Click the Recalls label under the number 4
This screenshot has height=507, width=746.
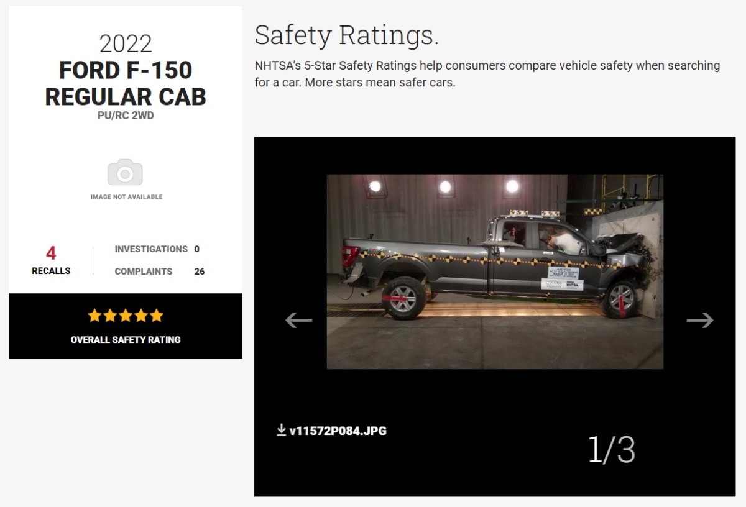pyautogui.click(x=51, y=271)
